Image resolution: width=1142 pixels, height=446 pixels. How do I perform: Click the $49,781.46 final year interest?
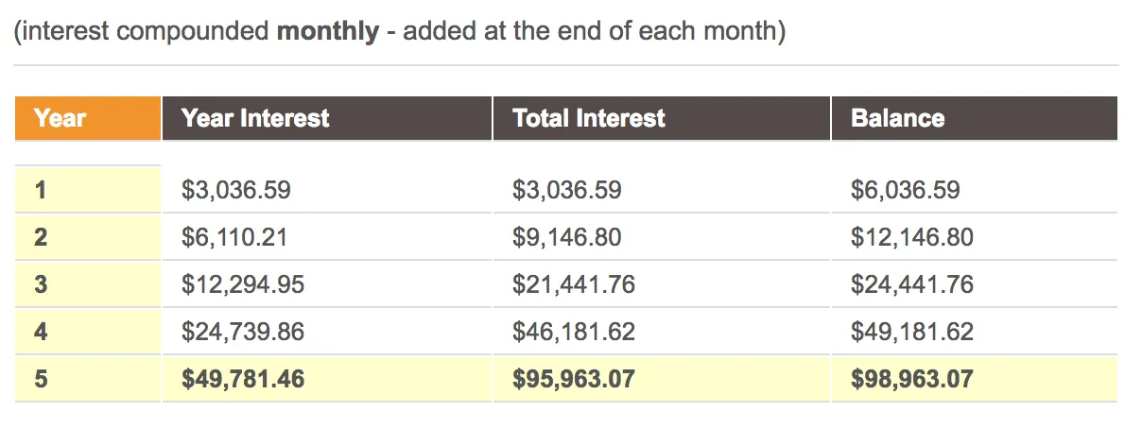coord(243,380)
